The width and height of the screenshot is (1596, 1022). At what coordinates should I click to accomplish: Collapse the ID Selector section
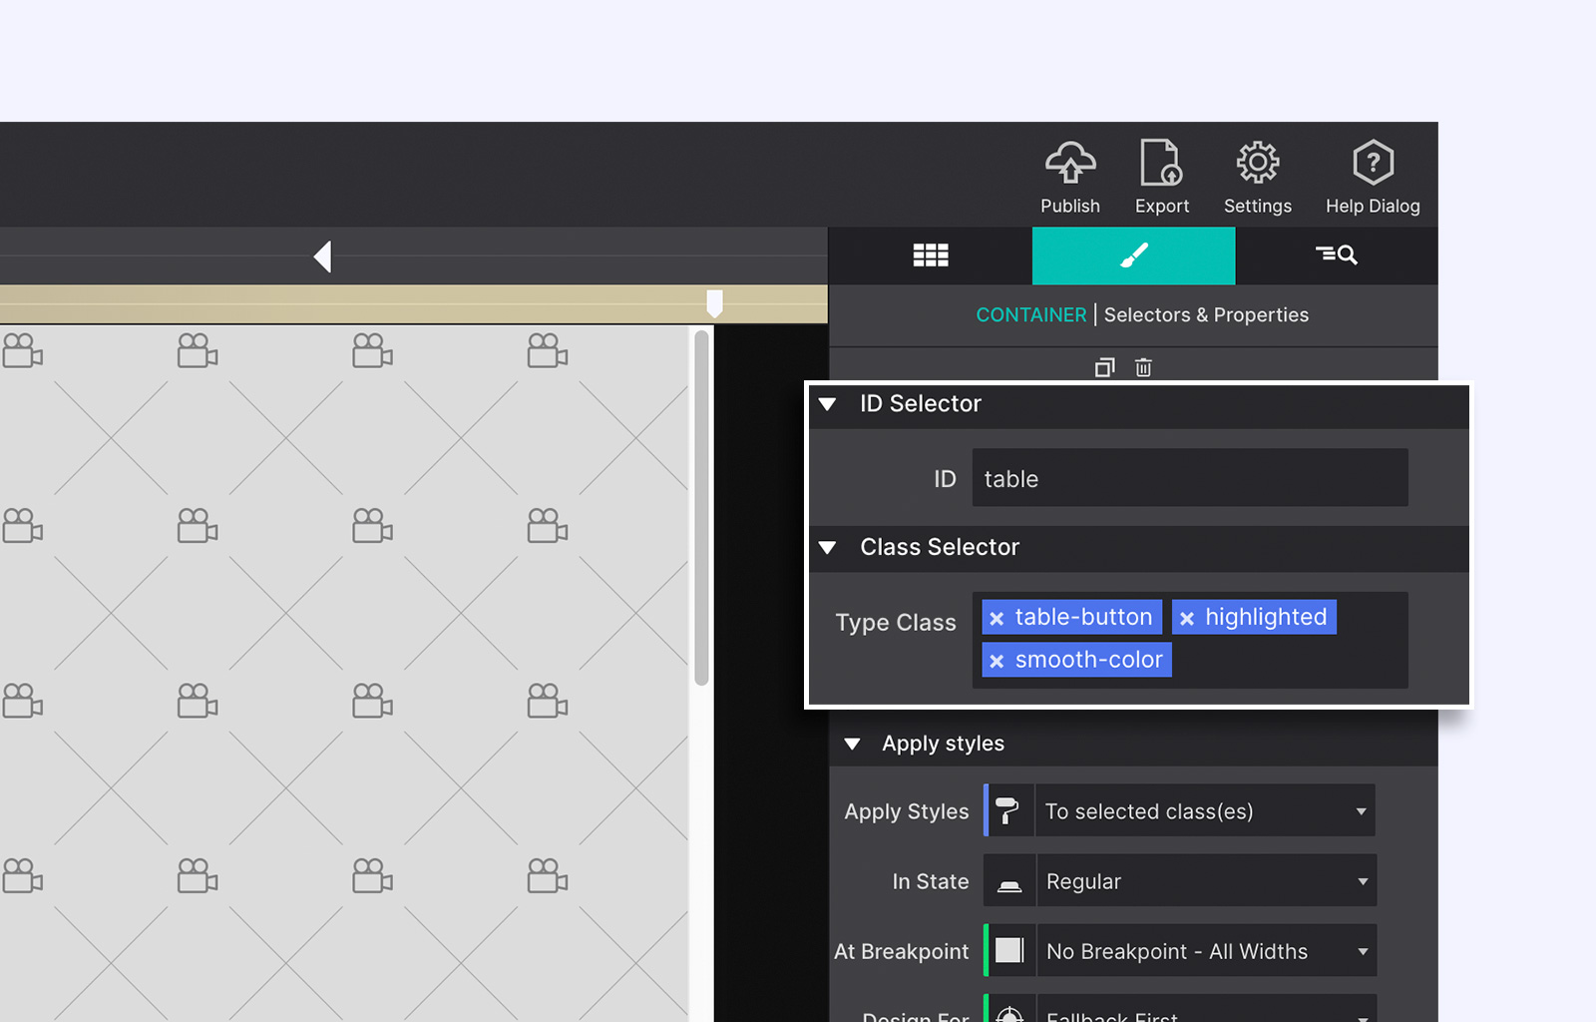[x=828, y=404]
